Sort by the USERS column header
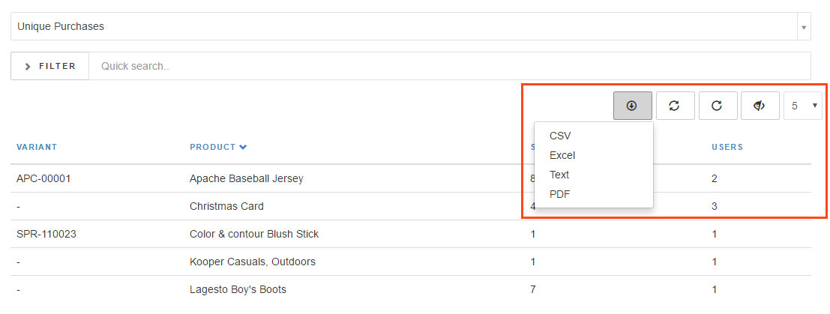The height and width of the screenshot is (314, 830). click(x=727, y=147)
